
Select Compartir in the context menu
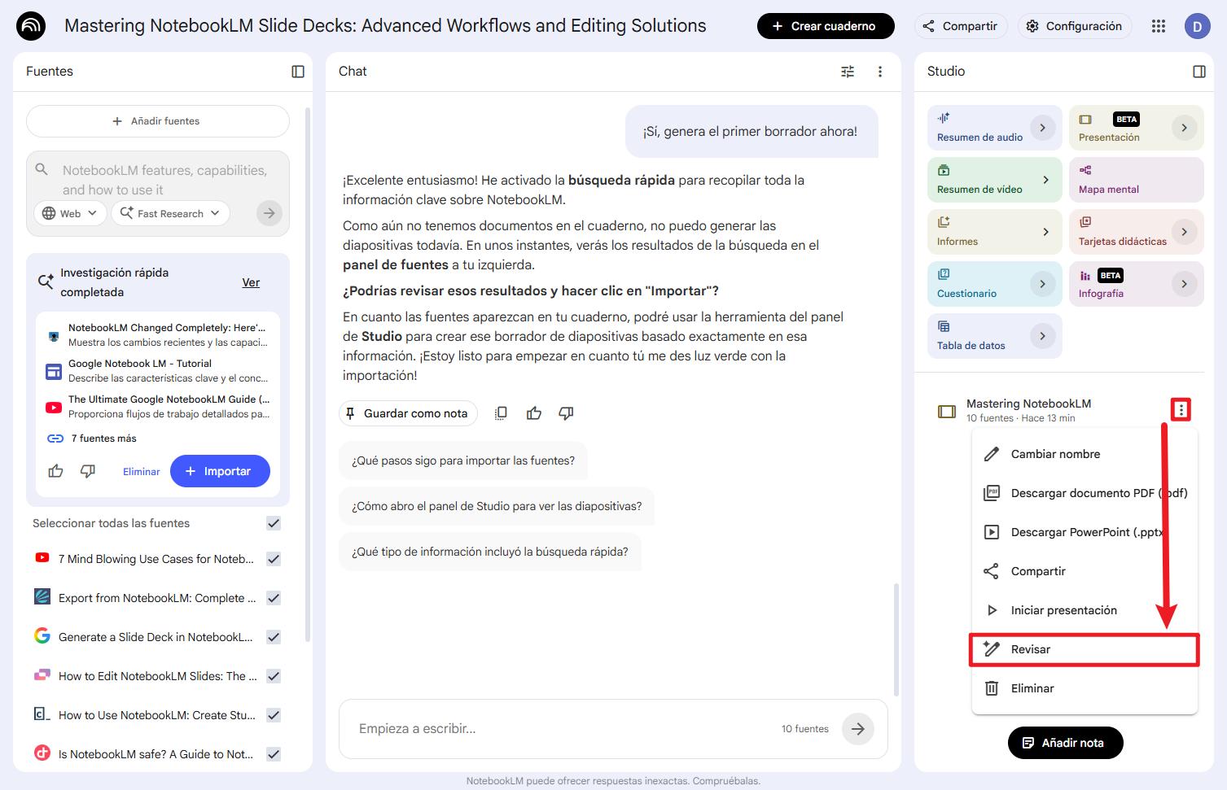pyautogui.click(x=1085, y=571)
